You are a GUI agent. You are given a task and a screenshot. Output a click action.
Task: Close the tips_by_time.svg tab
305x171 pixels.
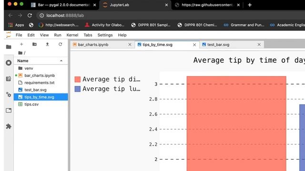click(x=194, y=45)
